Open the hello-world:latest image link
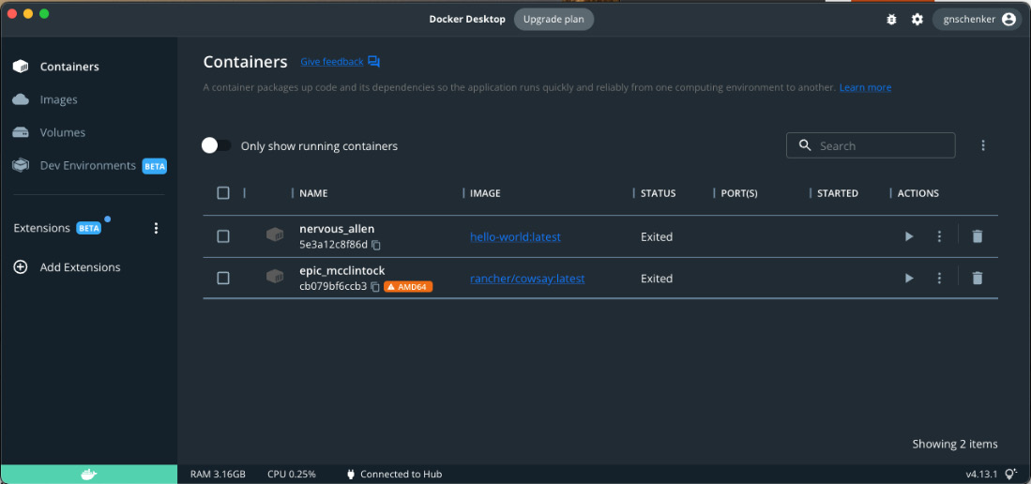1031x484 pixels. [x=516, y=236]
